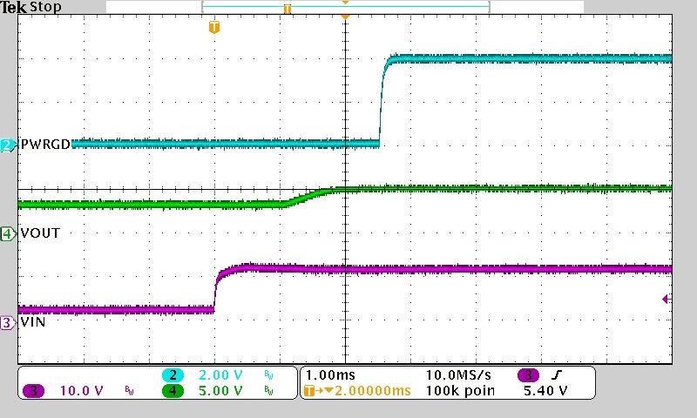Click the channel 4 ground marker beside VOUT
Viewport: 697px width, 418px height.
click(x=7, y=233)
